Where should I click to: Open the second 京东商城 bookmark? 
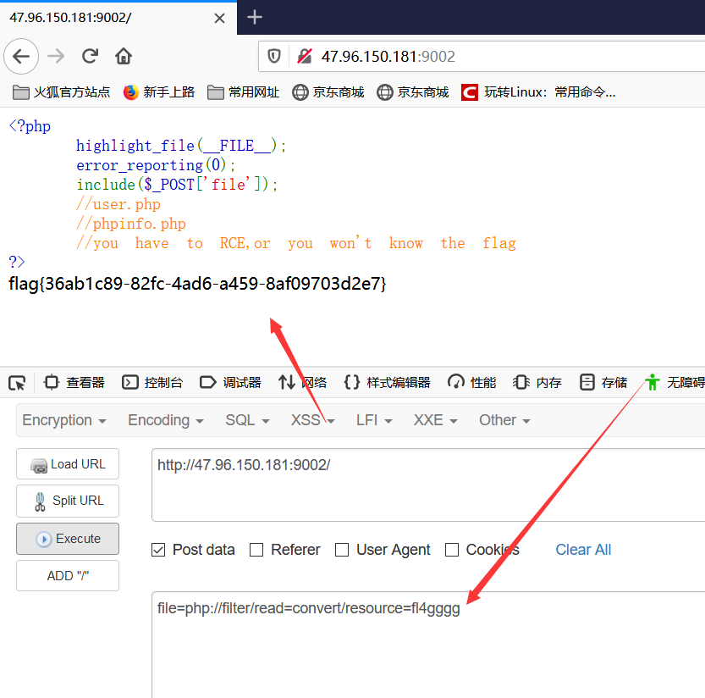click(412, 92)
